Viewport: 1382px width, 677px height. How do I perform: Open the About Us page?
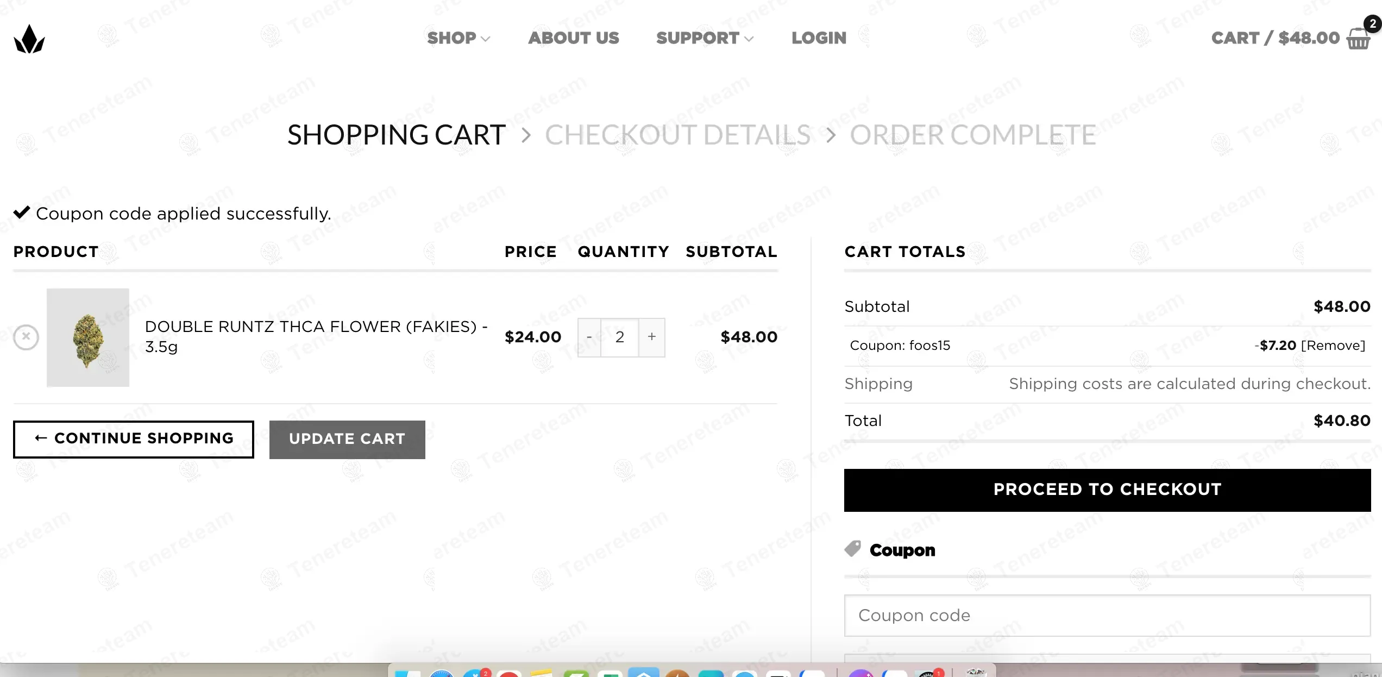(574, 38)
